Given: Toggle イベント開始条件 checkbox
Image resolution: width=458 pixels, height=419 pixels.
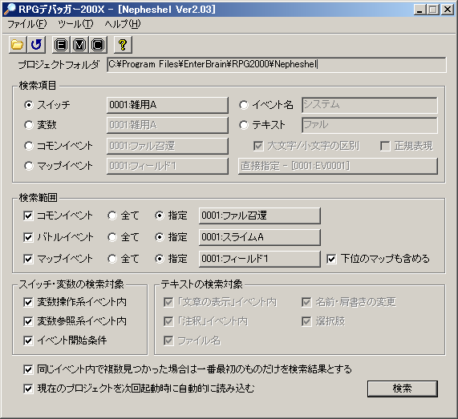Looking at the screenshot, I should [x=28, y=340].
